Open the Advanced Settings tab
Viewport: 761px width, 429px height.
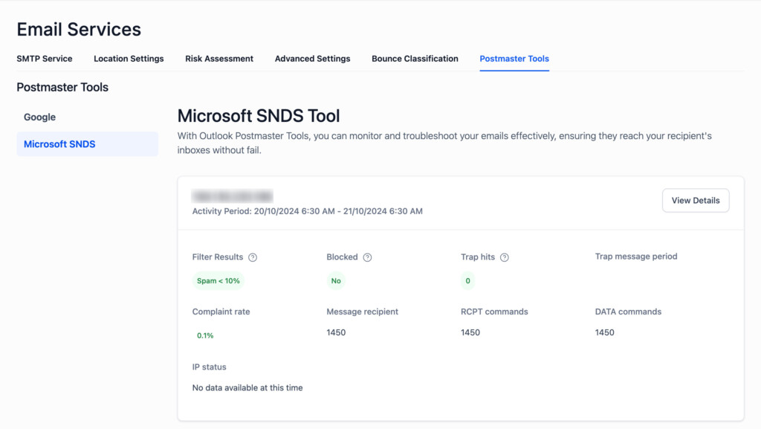tap(312, 59)
